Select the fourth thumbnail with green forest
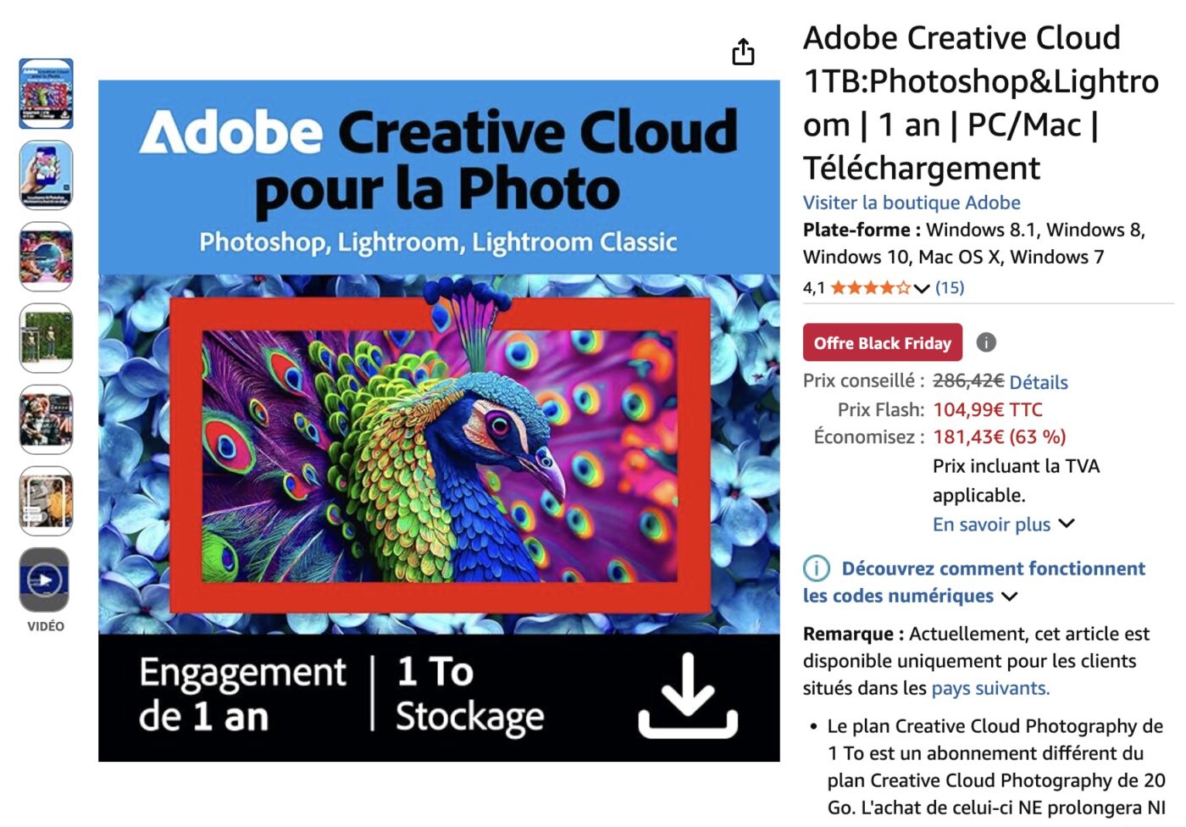The width and height of the screenshot is (1186, 827). (x=46, y=338)
